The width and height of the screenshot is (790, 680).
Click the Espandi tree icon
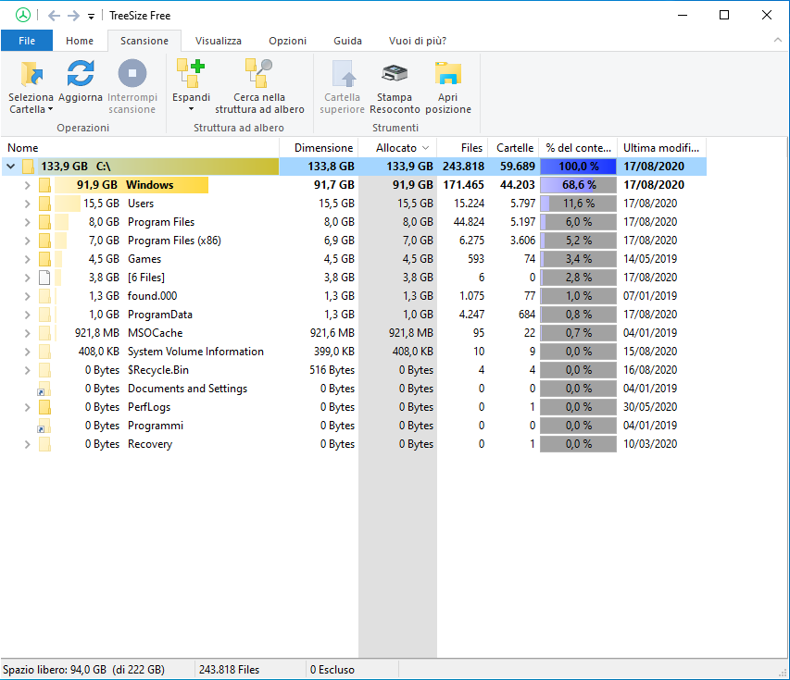191,73
